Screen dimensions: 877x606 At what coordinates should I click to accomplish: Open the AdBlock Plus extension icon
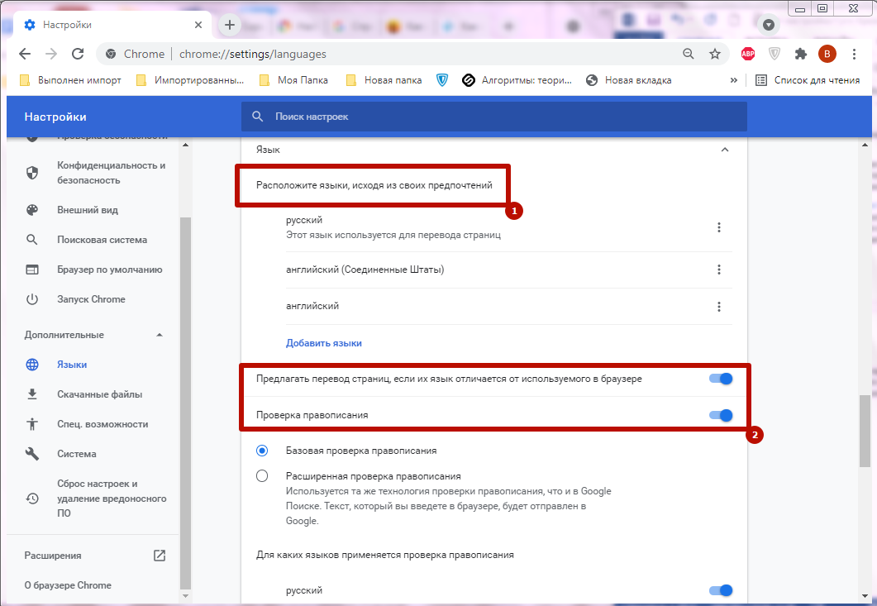747,54
